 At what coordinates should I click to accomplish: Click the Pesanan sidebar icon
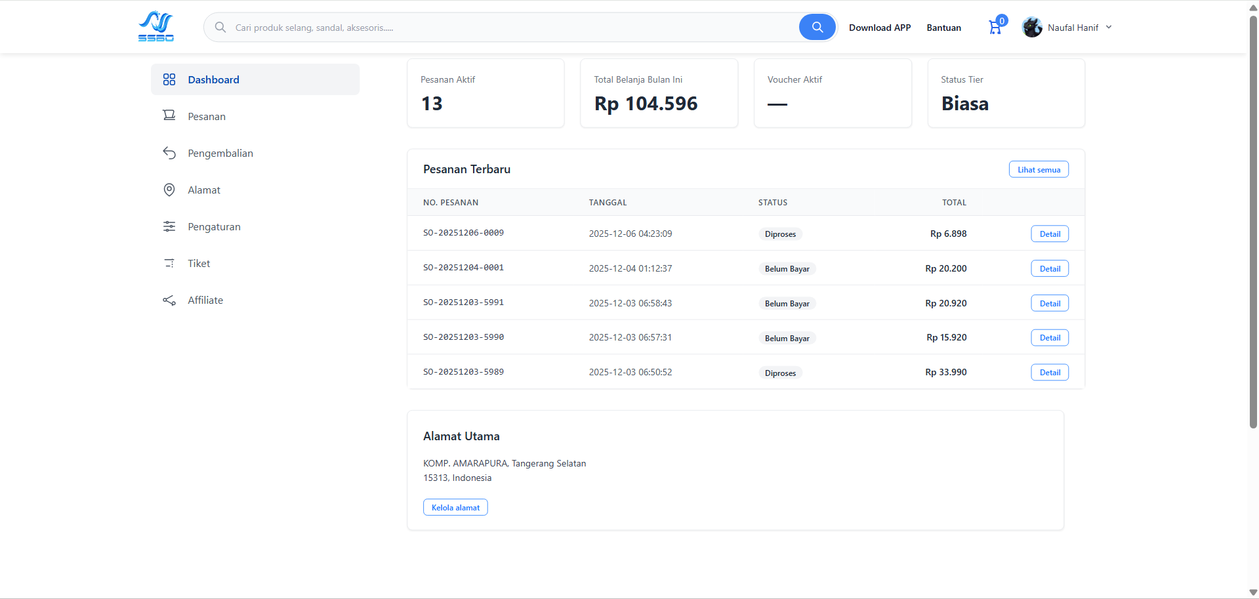(x=169, y=115)
